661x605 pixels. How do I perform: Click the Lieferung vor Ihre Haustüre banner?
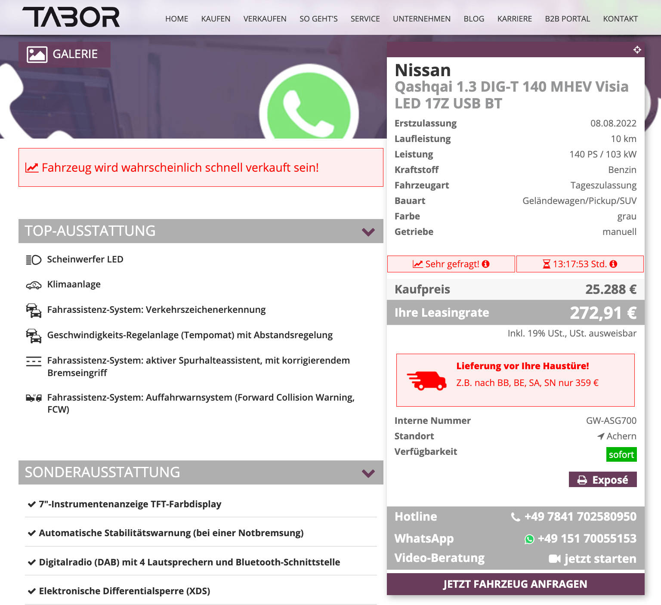click(x=516, y=380)
